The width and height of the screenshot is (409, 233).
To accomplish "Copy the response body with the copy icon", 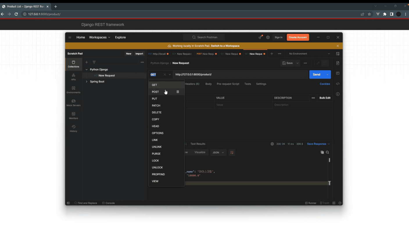I will [x=322, y=152].
